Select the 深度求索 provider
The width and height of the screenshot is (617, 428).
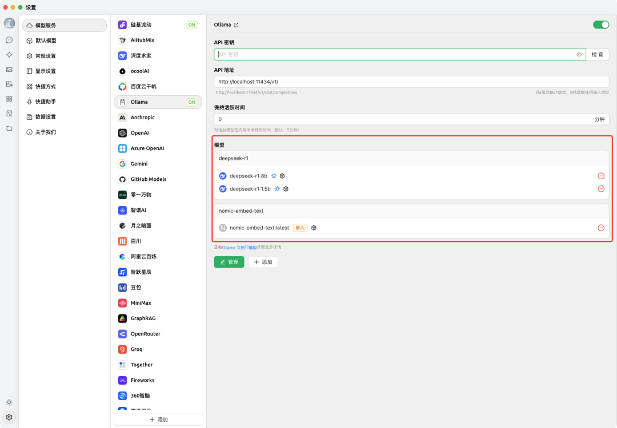(158, 55)
